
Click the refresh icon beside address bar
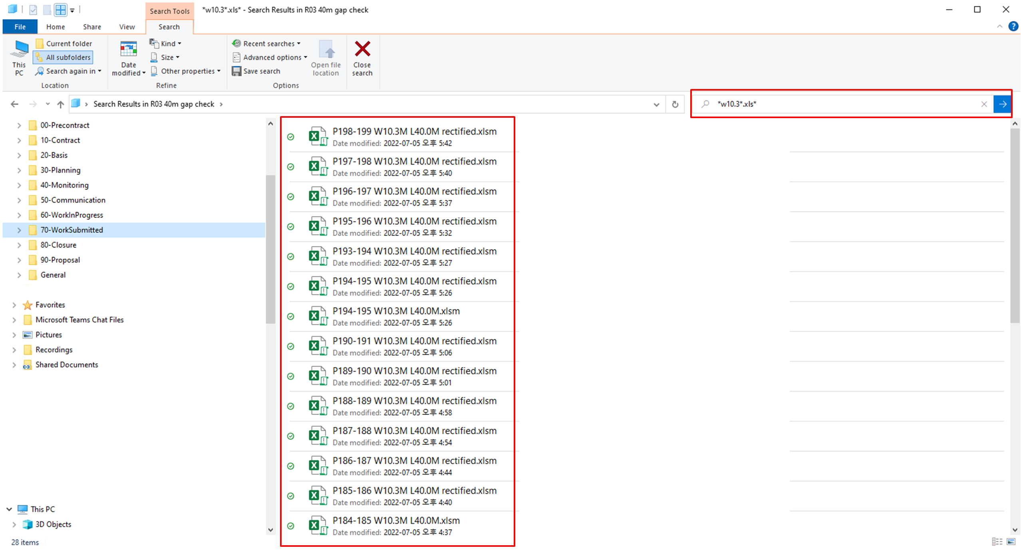pos(675,104)
